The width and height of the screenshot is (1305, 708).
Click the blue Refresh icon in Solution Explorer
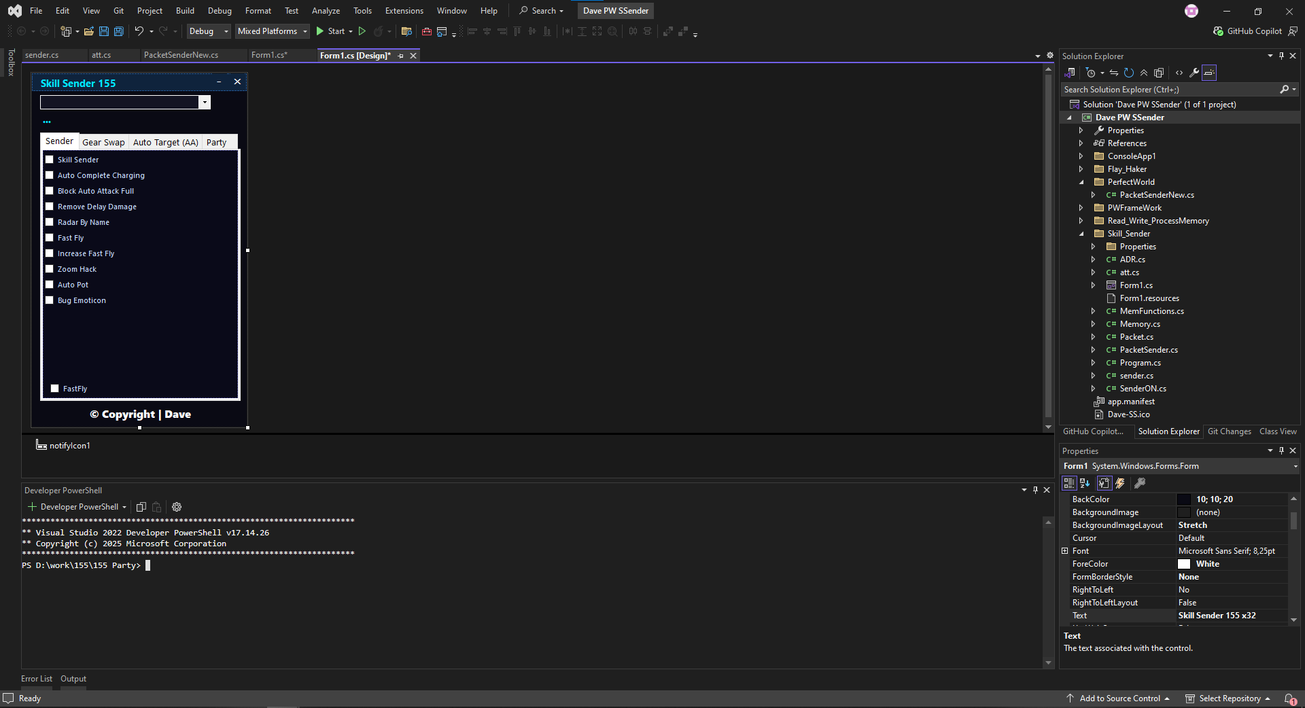(x=1129, y=73)
